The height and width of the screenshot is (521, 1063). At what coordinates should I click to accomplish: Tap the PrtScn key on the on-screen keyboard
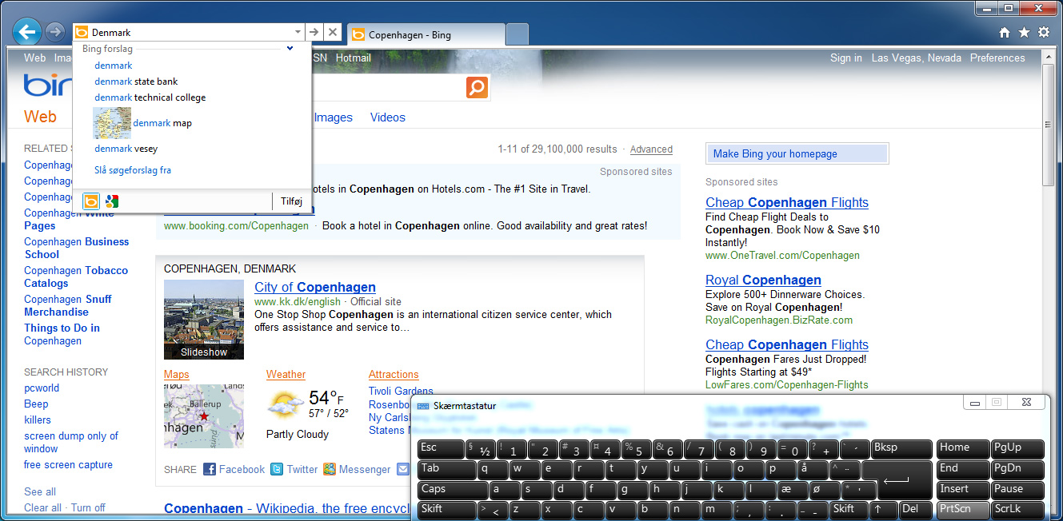tap(963, 510)
